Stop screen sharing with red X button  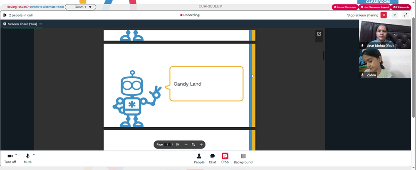click(x=384, y=15)
